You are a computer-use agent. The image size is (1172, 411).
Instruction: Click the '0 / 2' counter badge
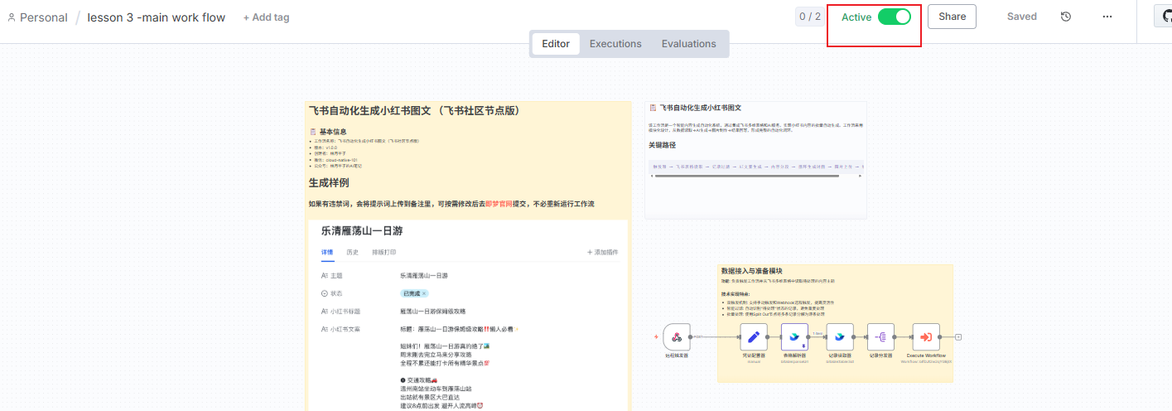(x=809, y=16)
